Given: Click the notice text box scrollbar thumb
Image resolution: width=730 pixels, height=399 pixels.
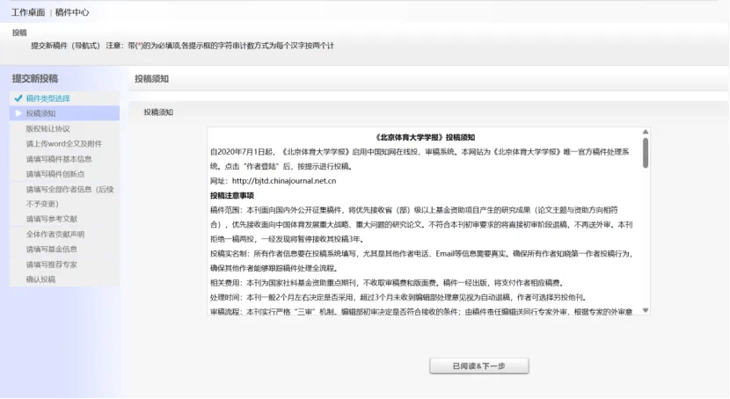Looking at the screenshot, I should tap(646, 153).
